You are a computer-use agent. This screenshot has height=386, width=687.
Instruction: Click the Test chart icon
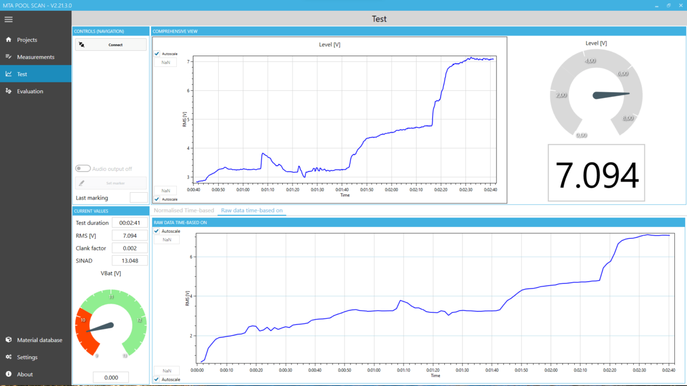pos(9,74)
